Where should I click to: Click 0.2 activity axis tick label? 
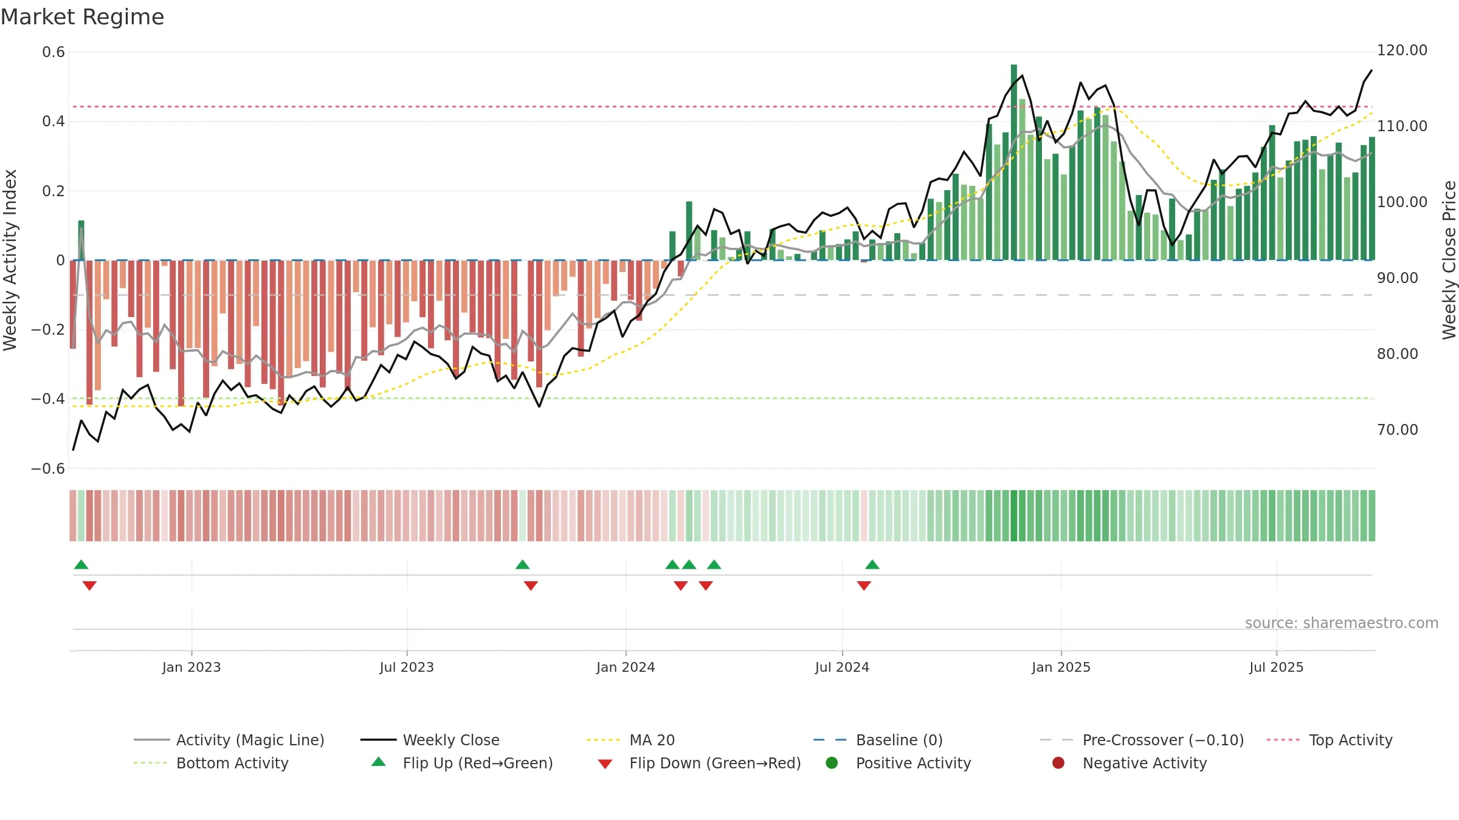point(53,191)
